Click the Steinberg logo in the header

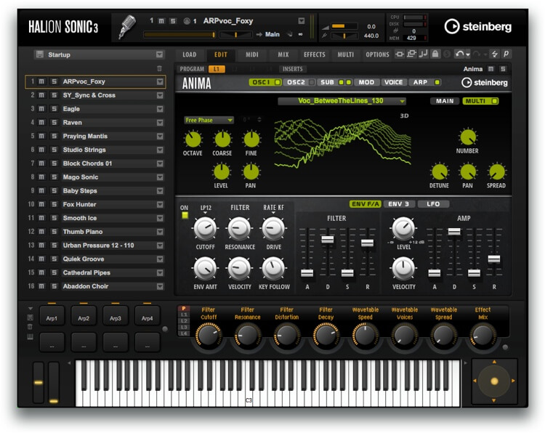(x=478, y=26)
